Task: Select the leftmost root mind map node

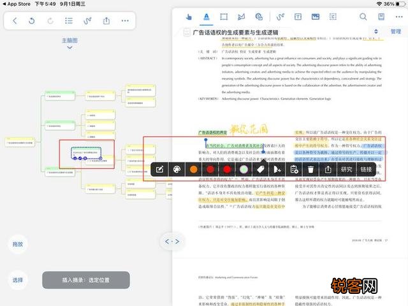Action: (x=20, y=142)
